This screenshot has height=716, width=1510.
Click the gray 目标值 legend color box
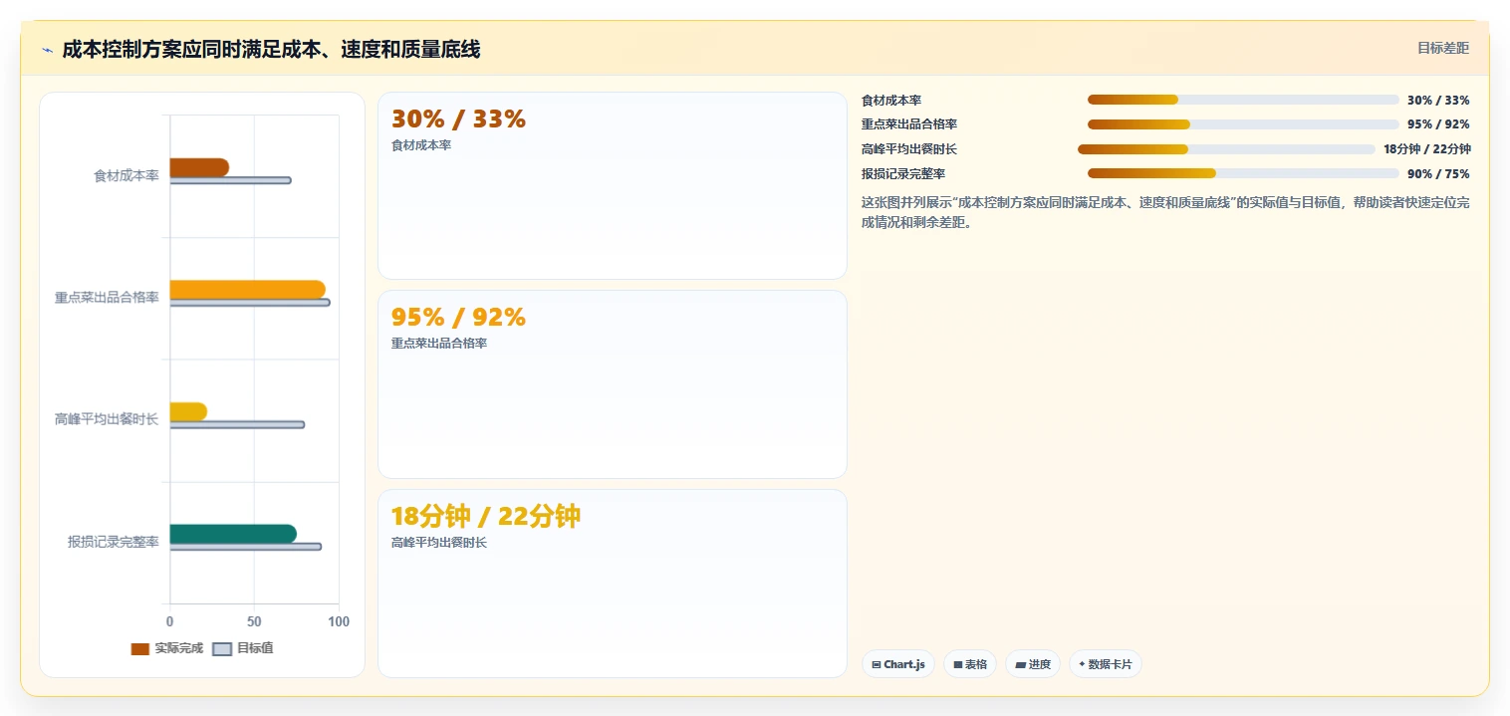pos(222,649)
